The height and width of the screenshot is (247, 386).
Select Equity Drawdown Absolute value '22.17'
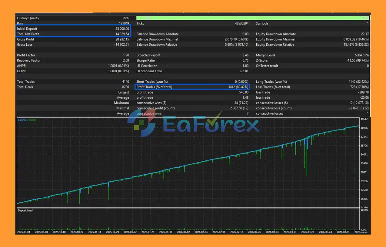[x=365, y=34]
